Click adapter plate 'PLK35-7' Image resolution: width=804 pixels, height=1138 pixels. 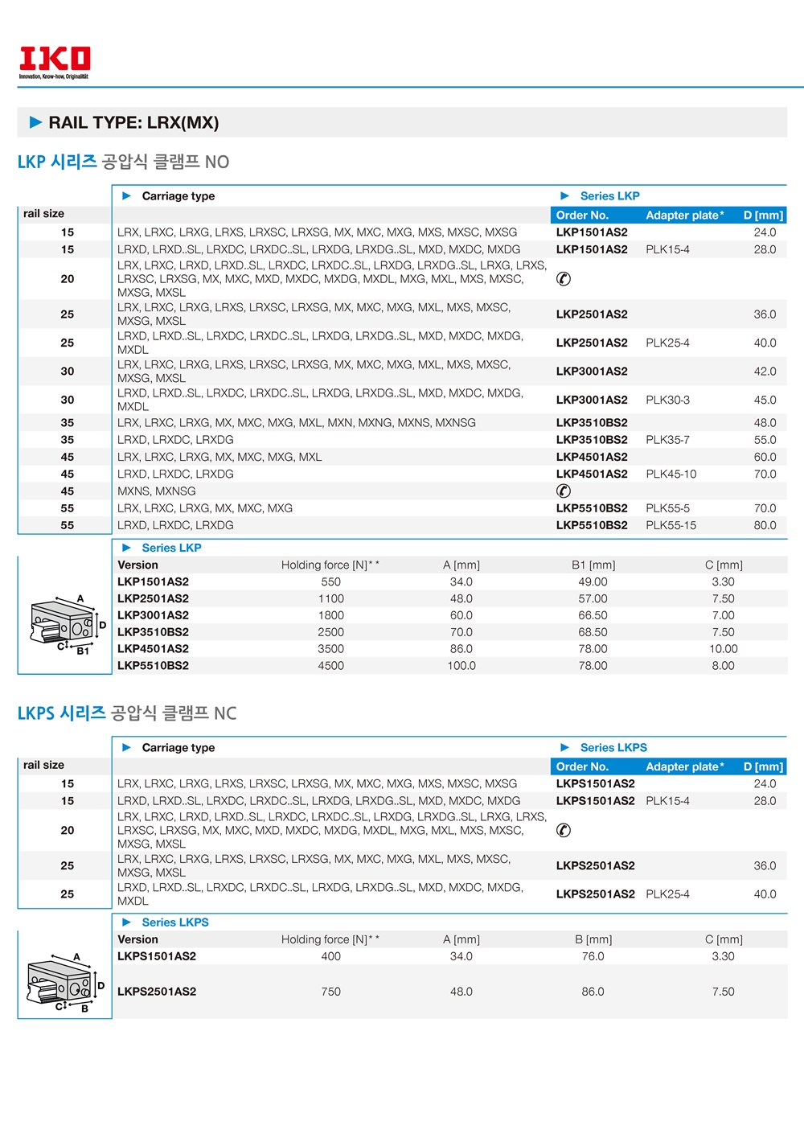tap(667, 440)
